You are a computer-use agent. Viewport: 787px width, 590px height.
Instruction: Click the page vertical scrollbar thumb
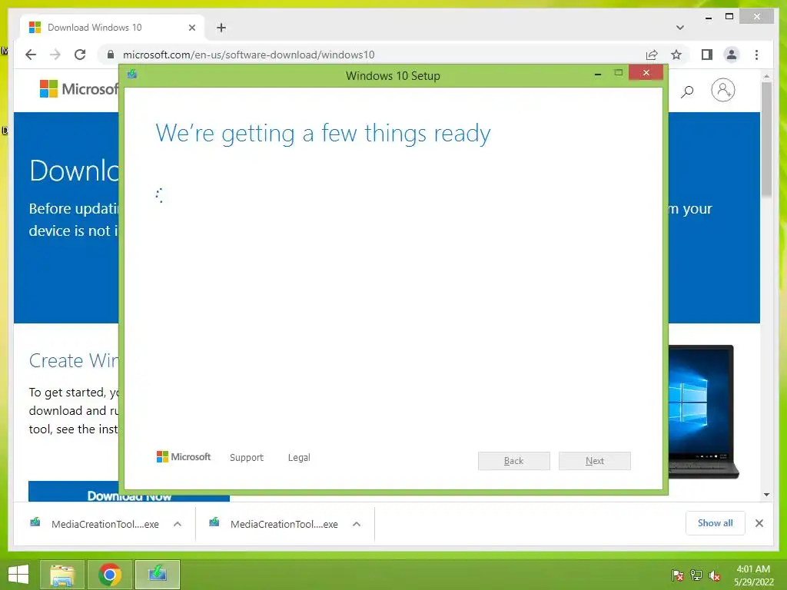pyautogui.click(x=766, y=140)
